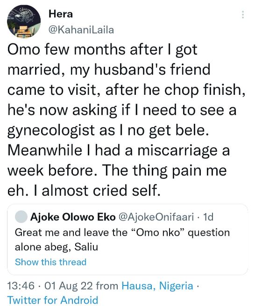Open the three-dot more options menu
255x306 pixels.
coord(243,14)
